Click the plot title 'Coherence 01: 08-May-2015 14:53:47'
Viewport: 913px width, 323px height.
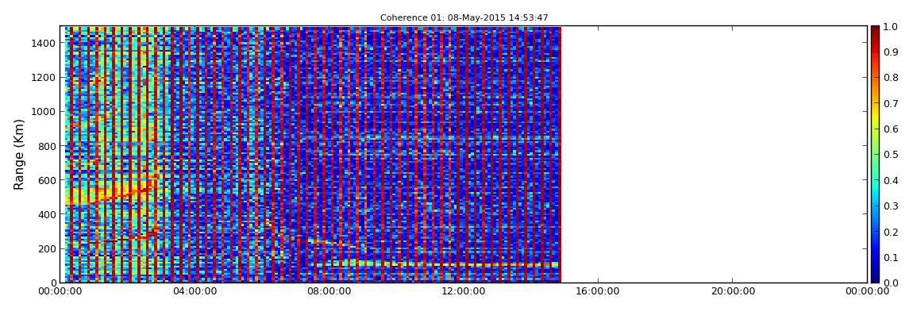(x=464, y=17)
